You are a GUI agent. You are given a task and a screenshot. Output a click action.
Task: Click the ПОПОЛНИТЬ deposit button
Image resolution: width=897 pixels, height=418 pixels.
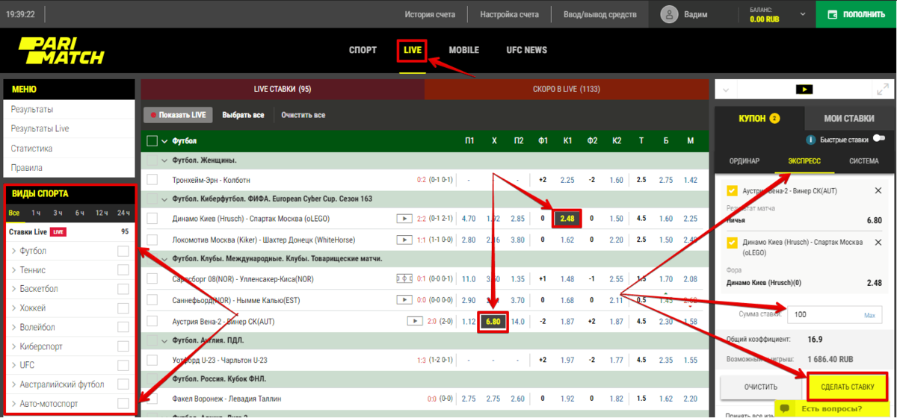point(857,13)
